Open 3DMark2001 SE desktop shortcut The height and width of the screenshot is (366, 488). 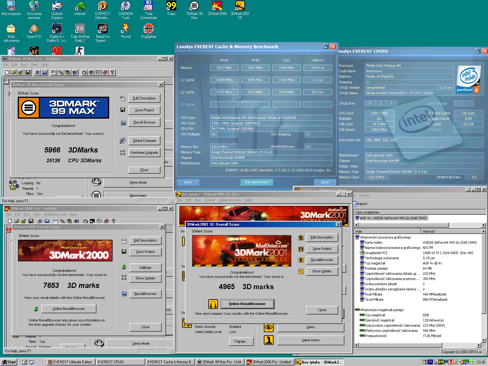pos(240,10)
